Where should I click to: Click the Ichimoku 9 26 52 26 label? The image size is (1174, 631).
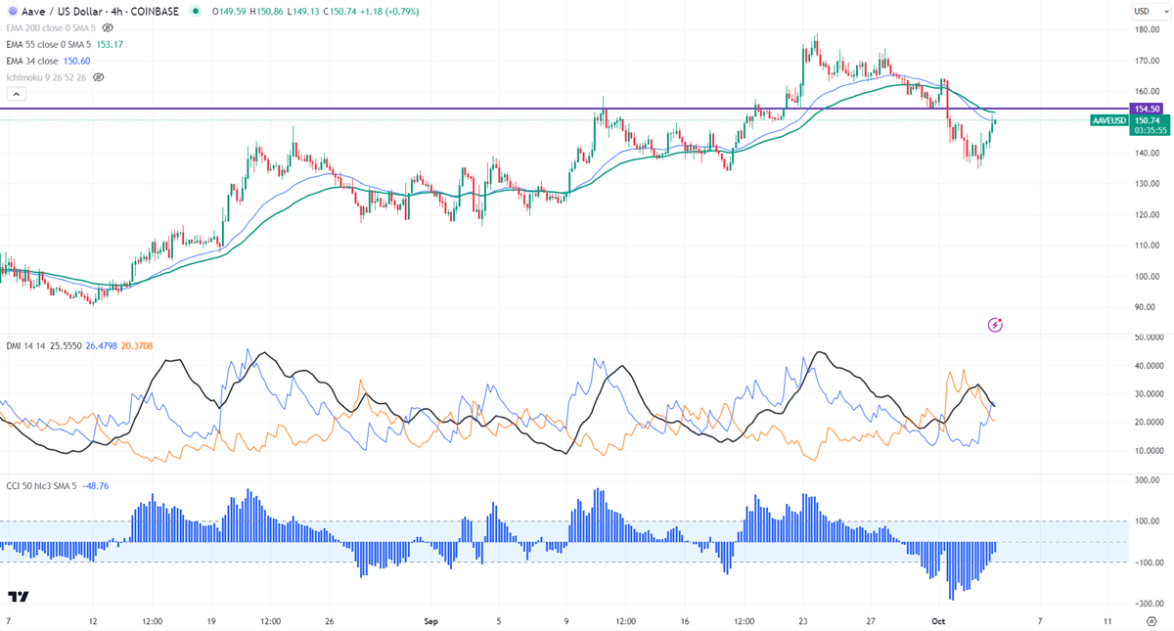(x=46, y=76)
